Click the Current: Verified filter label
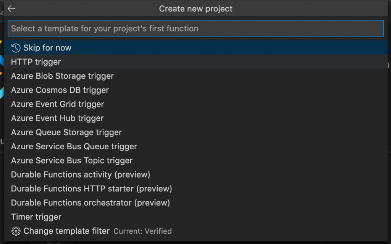This screenshot has height=244, width=391. pos(142,231)
